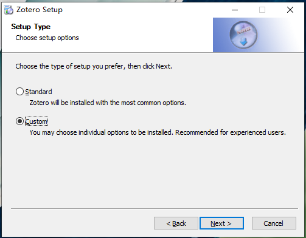The height and width of the screenshot is (238, 306).
Task: Minimize the Zotero Setup window
Action: [x=235, y=10]
